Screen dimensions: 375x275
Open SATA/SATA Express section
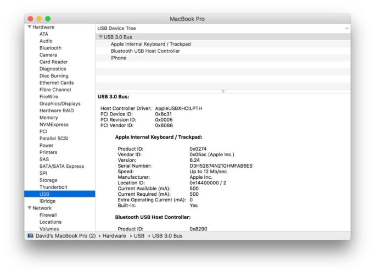[61, 166]
